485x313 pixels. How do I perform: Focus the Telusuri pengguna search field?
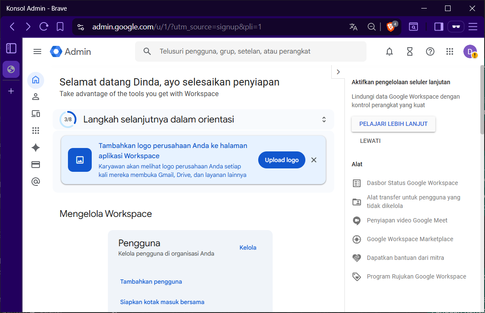tap(251, 51)
